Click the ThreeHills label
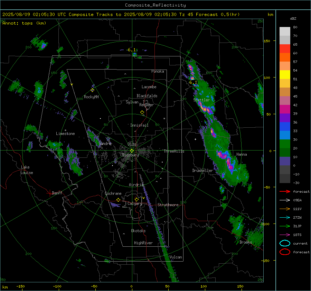Viewport: 311px width, 291px height. tap(174, 151)
